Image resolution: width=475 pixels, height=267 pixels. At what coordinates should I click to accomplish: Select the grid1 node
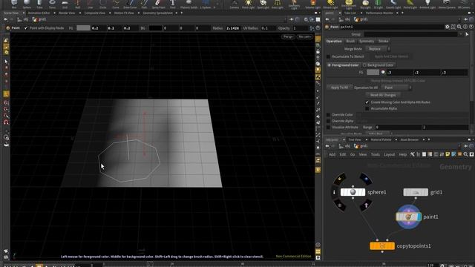tap(416, 192)
